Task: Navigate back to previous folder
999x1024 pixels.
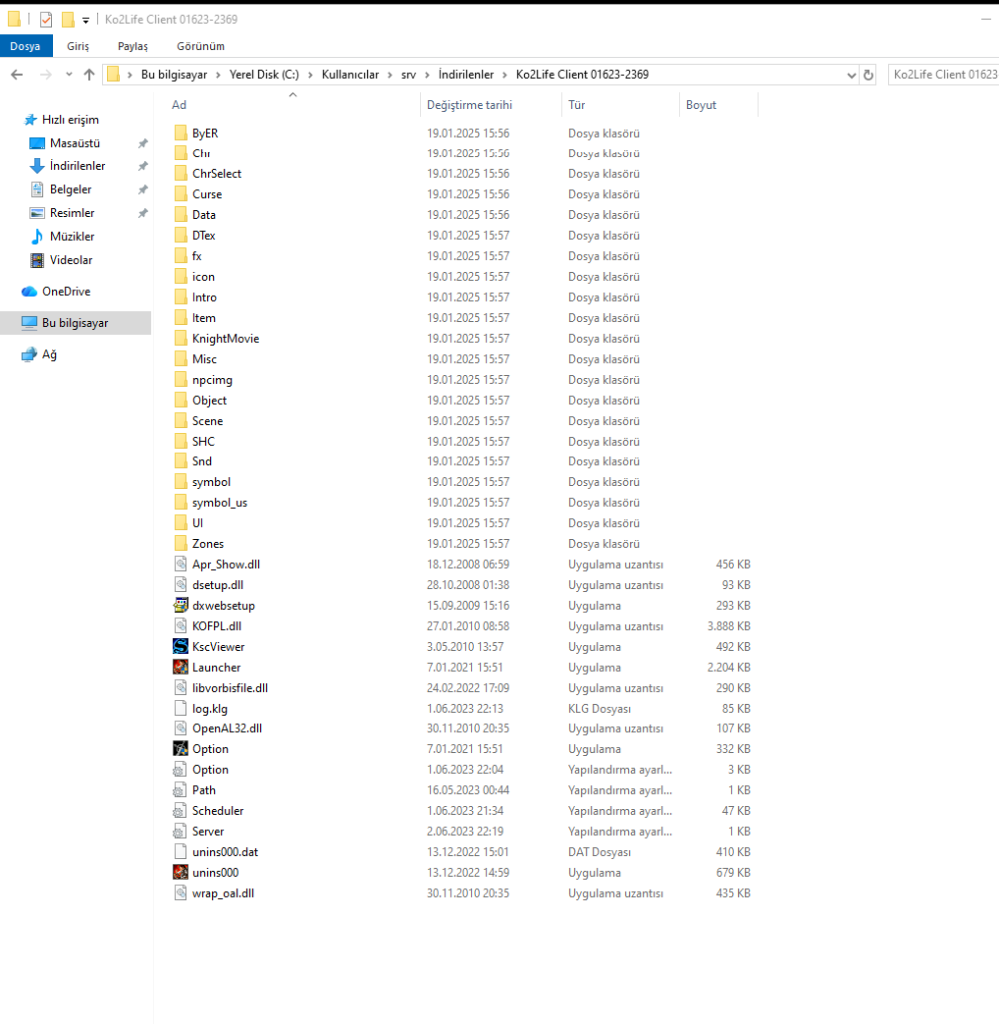Action: pyautogui.click(x=17, y=75)
